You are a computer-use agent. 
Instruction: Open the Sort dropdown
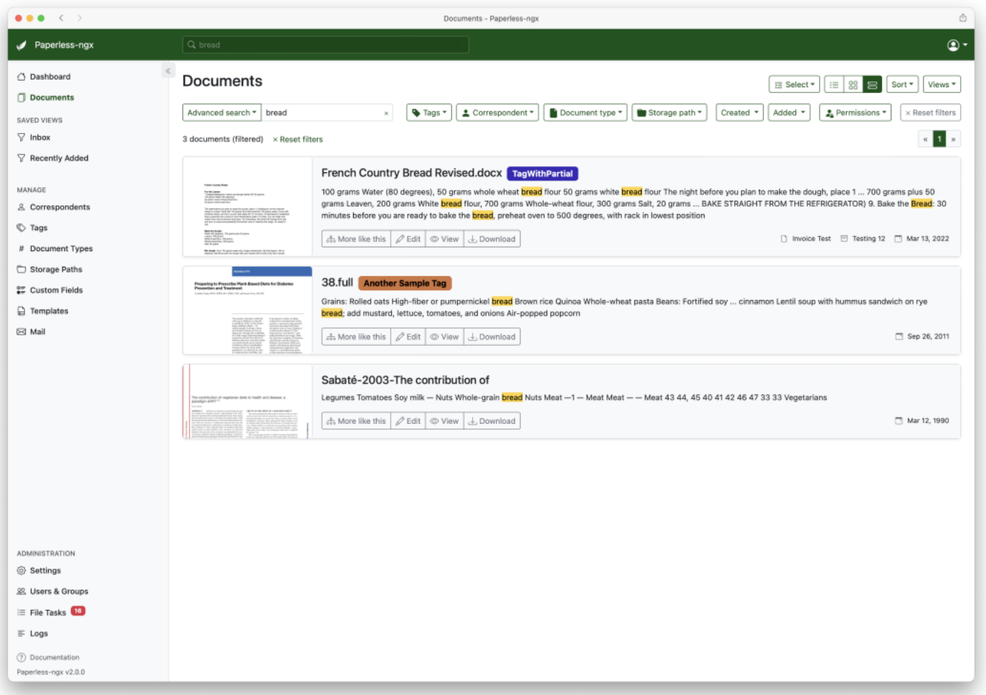[903, 84]
